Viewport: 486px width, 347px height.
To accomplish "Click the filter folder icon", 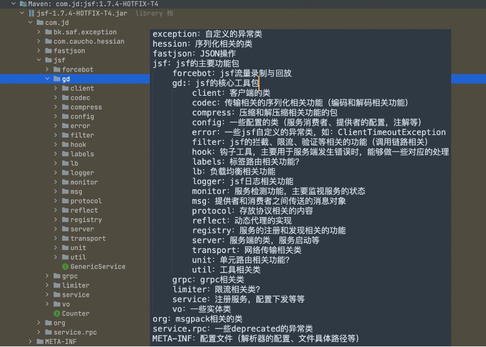I will click(65, 135).
